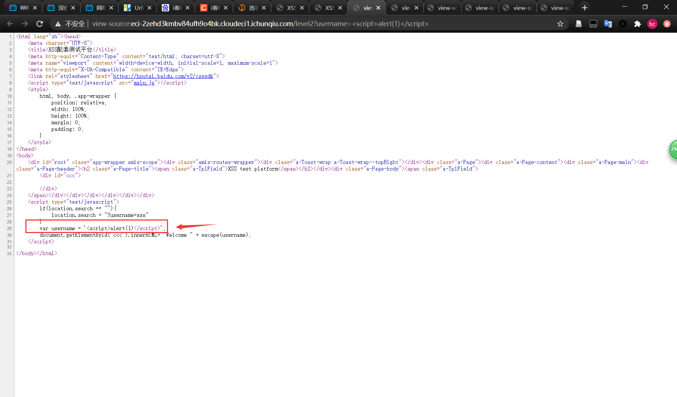Go forward to the next page
677x397 pixels.
coord(25,24)
